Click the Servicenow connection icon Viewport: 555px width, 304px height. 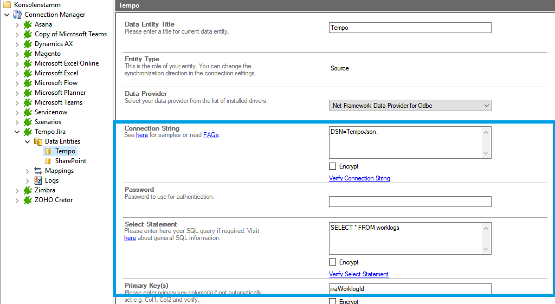(x=28, y=112)
